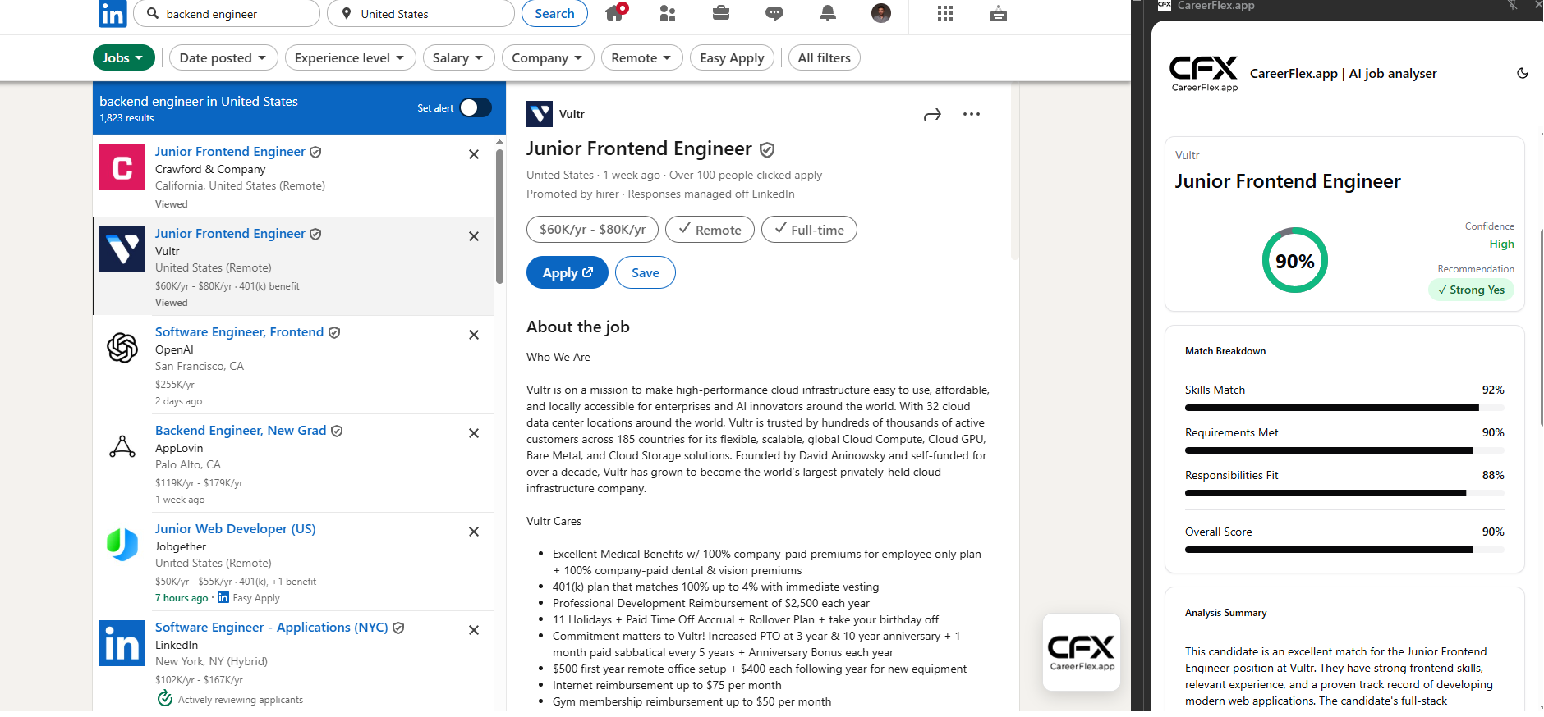Open All filters panel
The width and height of the screenshot is (1544, 717).
[x=825, y=57]
